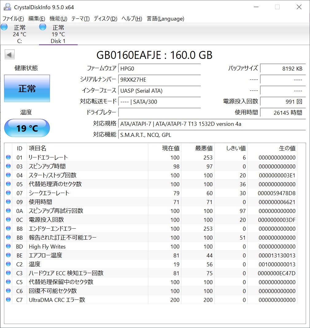Image resolution: width=310 pixels, height=328 pixels.
Task: Click the status dot for row C2 温度
Action: coord(8,264)
